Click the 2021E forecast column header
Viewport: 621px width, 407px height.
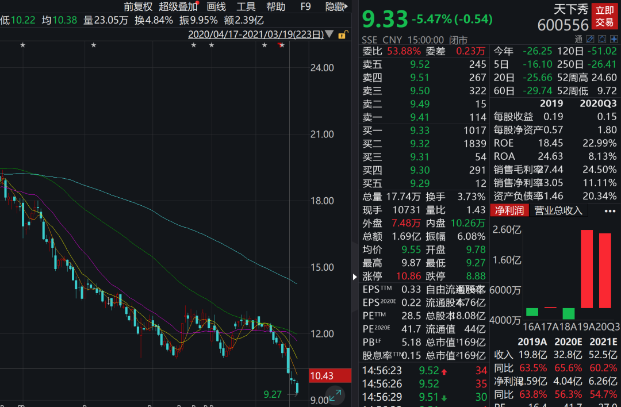[603, 341]
